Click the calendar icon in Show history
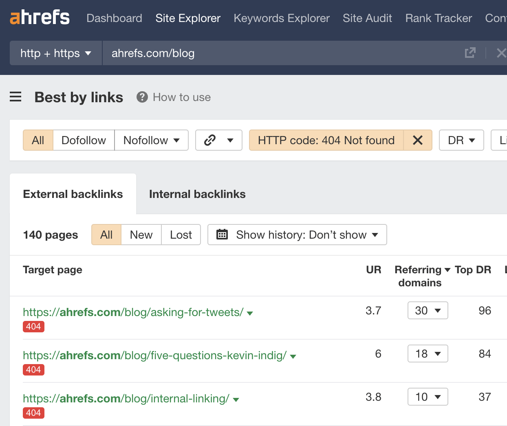This screenshot has height=426, width=507. (x=222, y=235)
